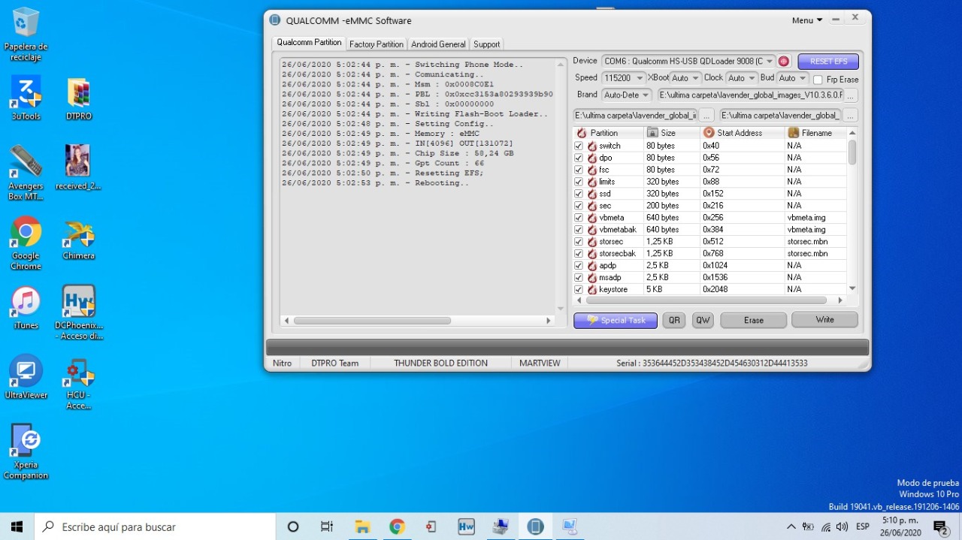Select the Xperia Companion desktop shortcut

click(x=26, y=452)
